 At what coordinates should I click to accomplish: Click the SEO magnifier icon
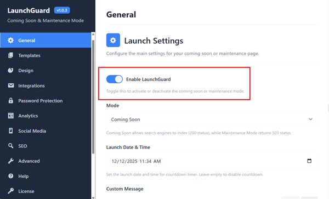tap(10, 146)
